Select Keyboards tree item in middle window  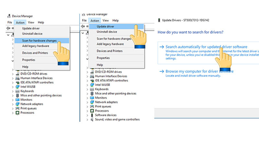[102, 89]
